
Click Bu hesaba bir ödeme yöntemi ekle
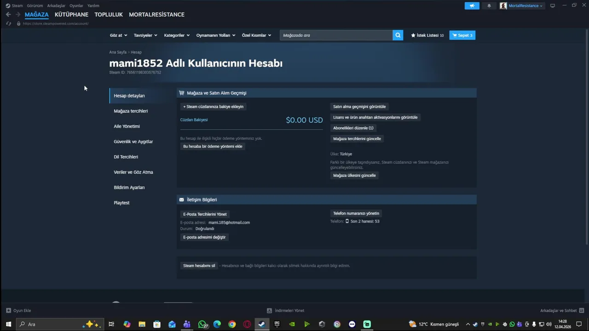click(213, 146)
